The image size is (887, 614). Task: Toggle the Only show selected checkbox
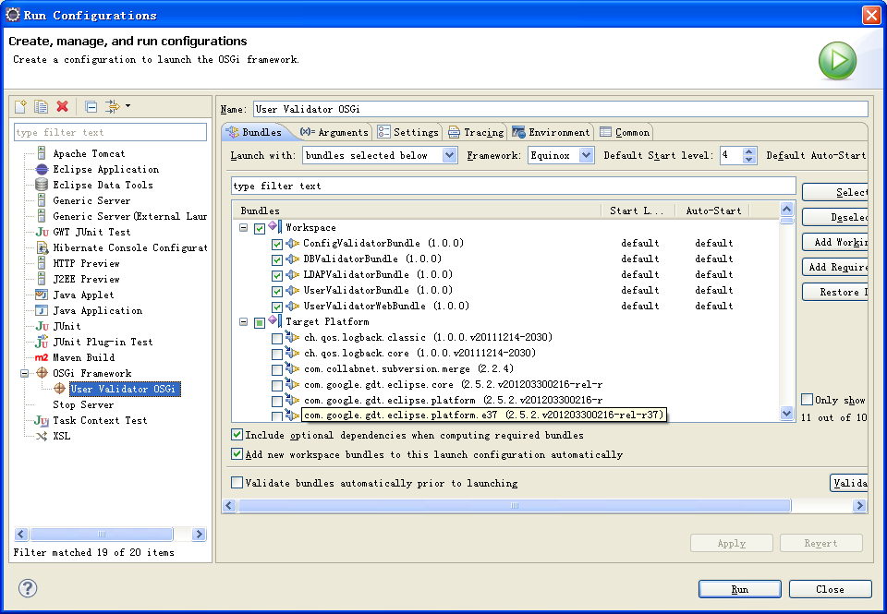(808, 399)
